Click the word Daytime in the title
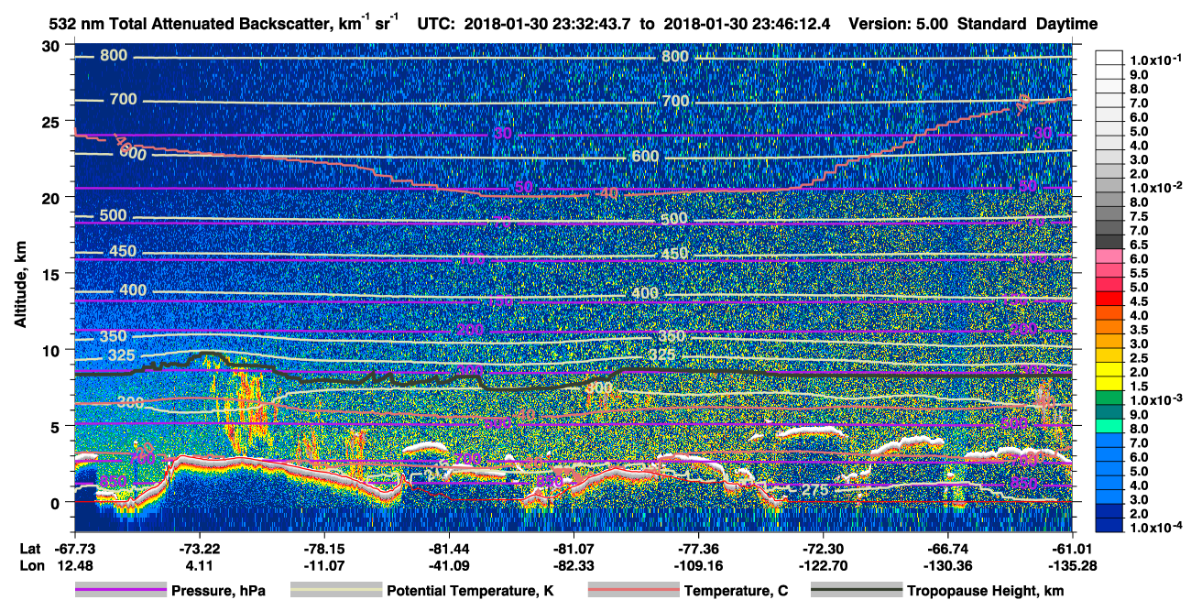The height and width of the screenshot is (611, 1191). point(1067,23)
